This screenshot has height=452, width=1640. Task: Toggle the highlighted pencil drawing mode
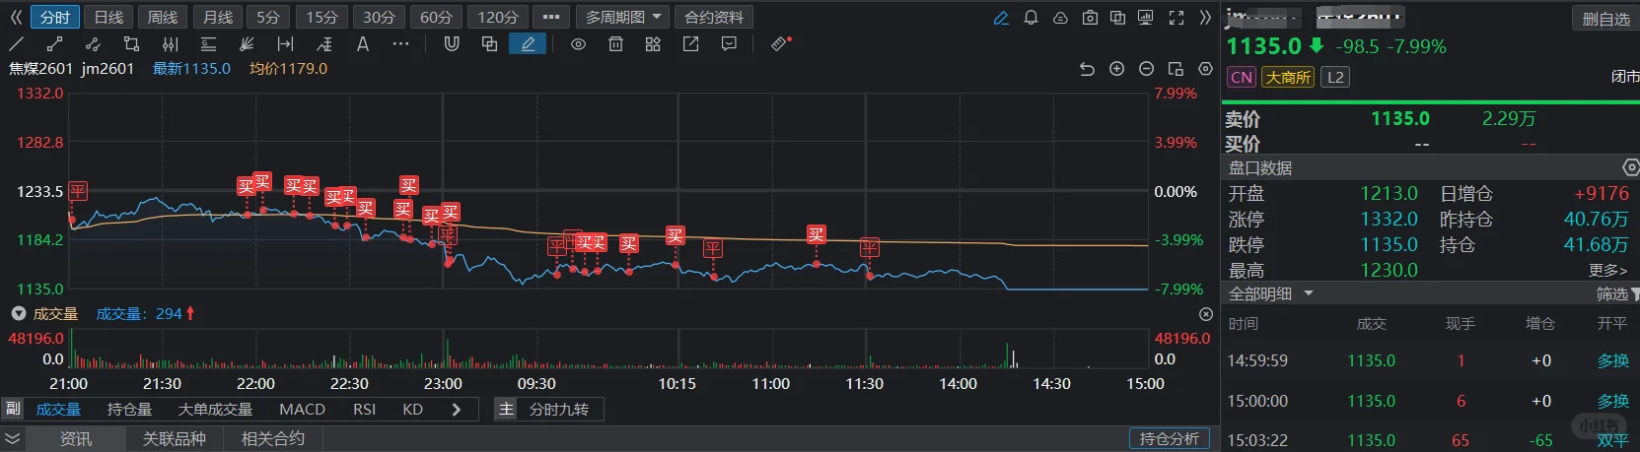pos(528,44)
